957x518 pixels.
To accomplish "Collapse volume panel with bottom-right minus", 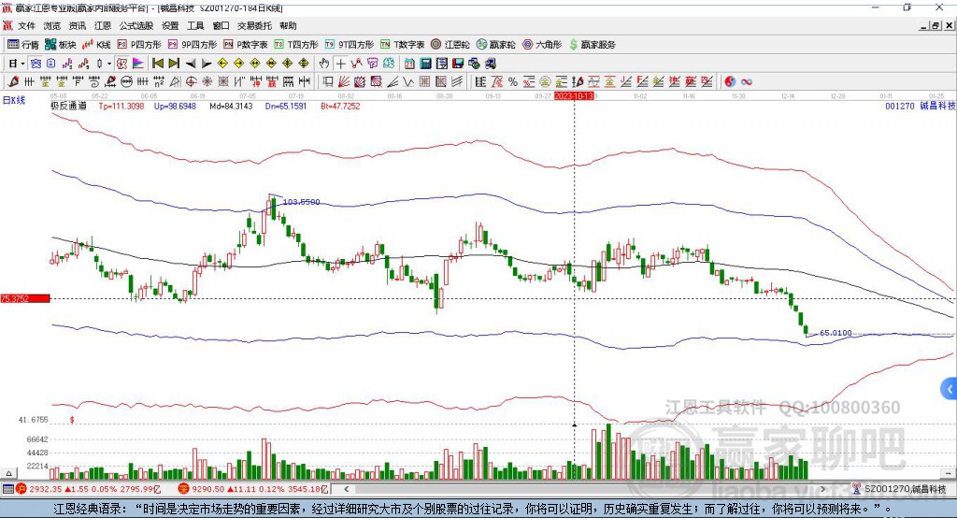I will (x=948, y=473).
